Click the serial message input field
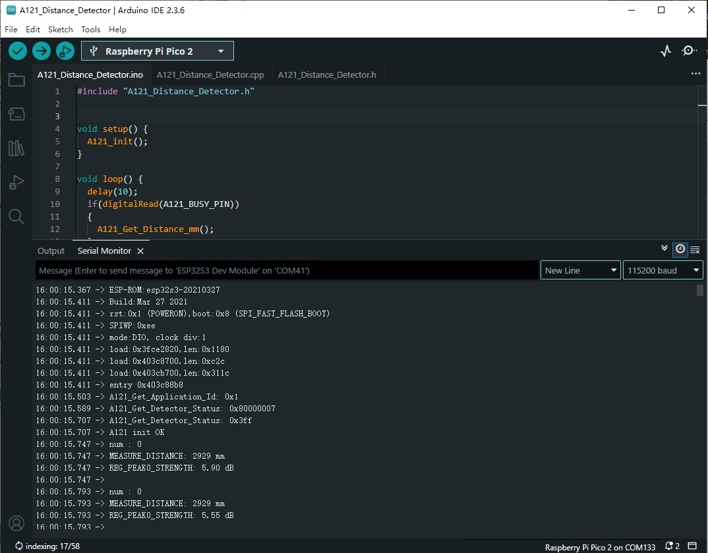 287,270
